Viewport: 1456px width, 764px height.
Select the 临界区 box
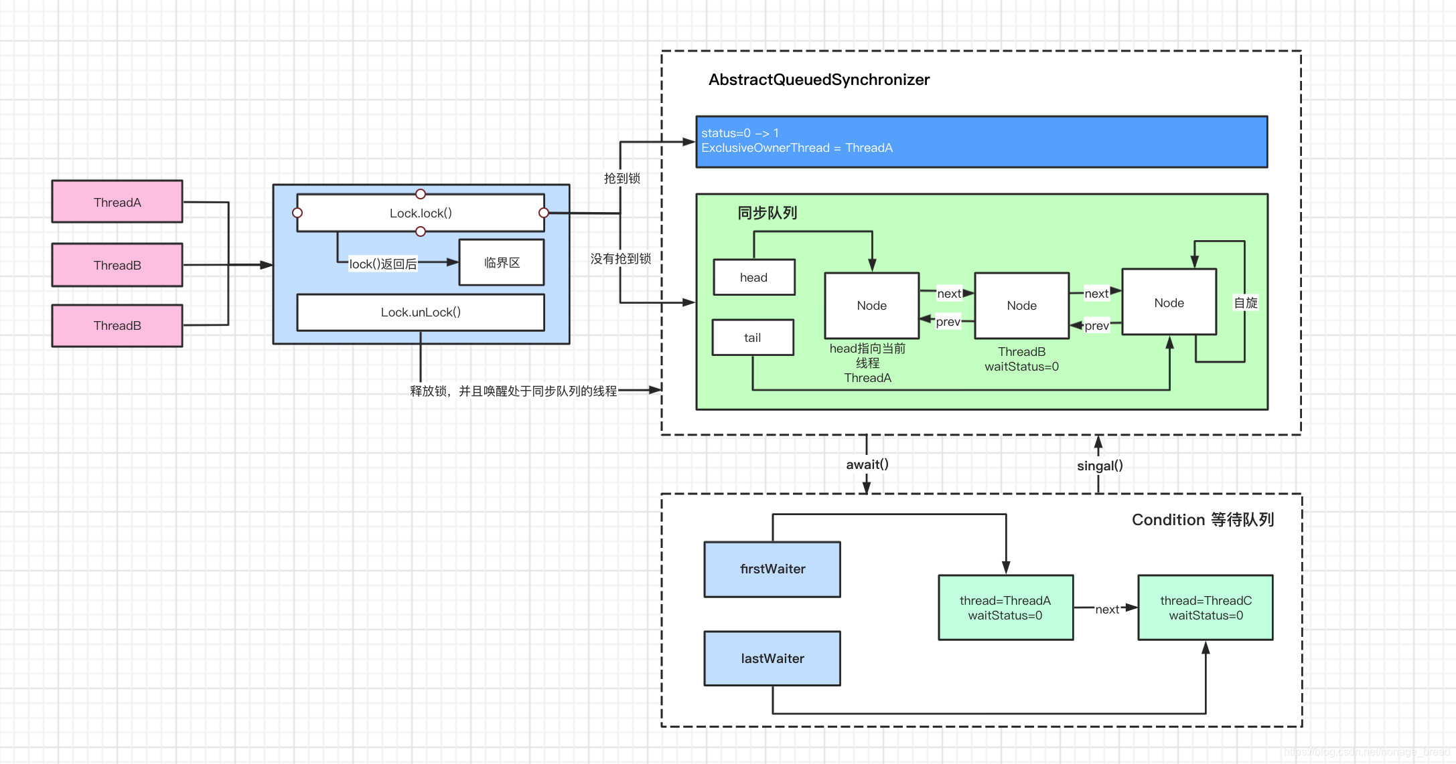[502, 262]
